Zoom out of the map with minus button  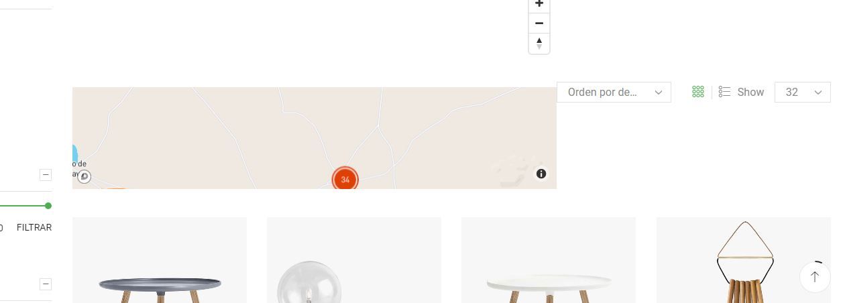coord(539,23)
